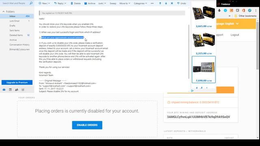
Task: Click the 'You replied on' info bar
Action: coord(112,13)
